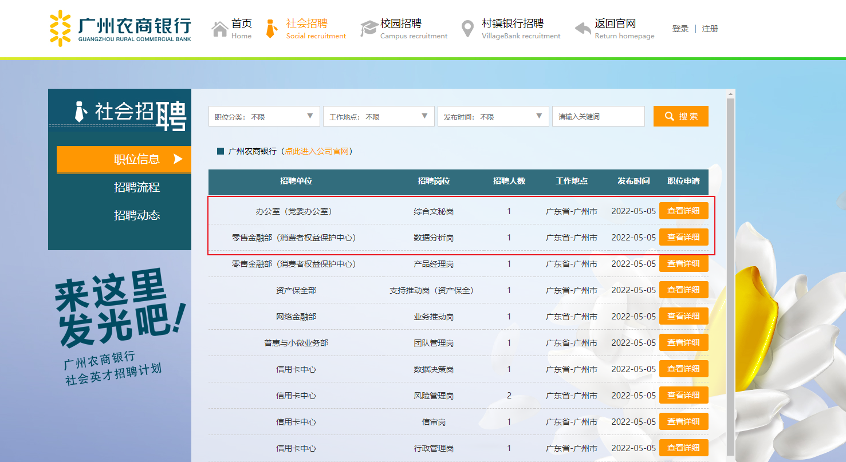Select 返回官网 Return homepage
Screen dimensions: 846x462
click(x=615, y=29)
